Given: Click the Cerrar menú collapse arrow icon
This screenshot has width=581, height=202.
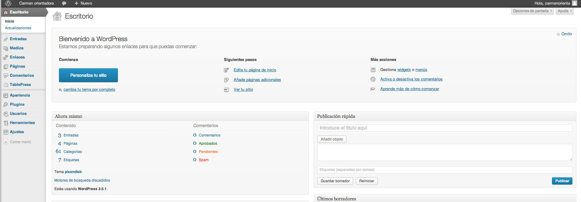Looking at the screenshot, I should [x=5, y=142].
